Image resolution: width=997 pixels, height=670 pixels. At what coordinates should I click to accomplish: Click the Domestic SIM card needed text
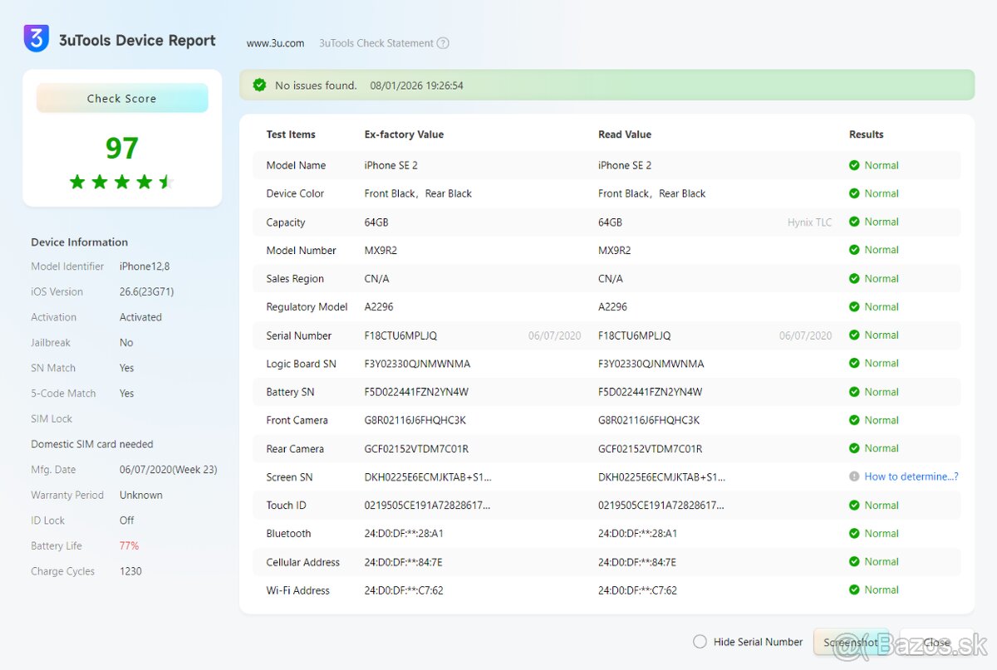[x=92, y=444]
